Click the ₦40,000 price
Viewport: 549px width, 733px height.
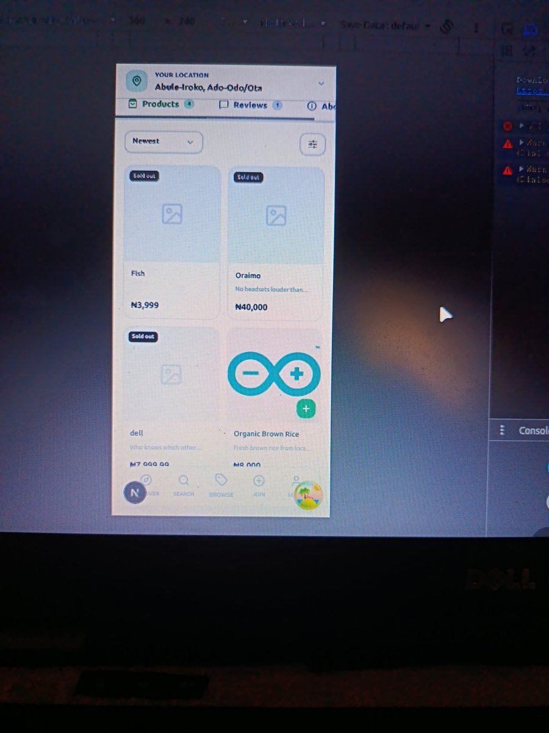[251, 307]
